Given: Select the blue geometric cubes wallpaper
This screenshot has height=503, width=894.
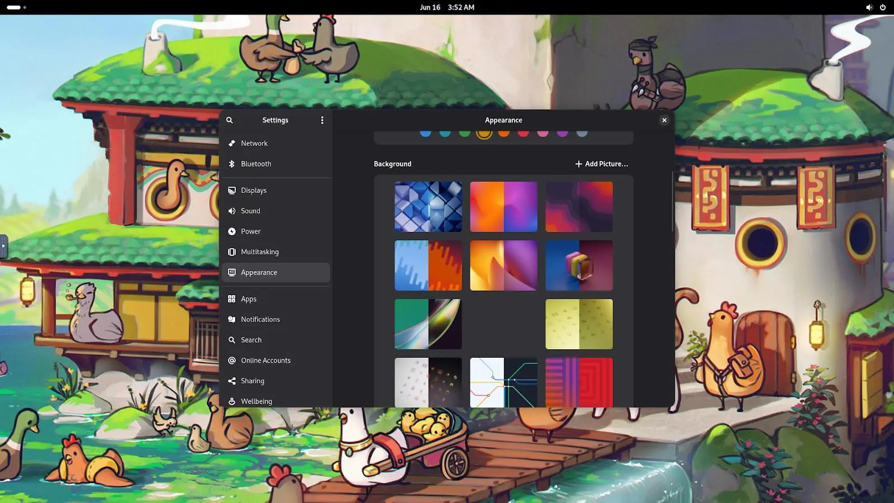Looking at the screenshot, I should click(x=429, y=207).
